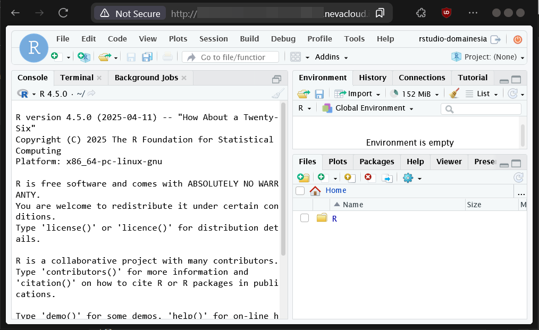Click the refresh file listing icon
Image resolution: width=539 pixels, height=330 pixels.
click(x=518, y=177)
